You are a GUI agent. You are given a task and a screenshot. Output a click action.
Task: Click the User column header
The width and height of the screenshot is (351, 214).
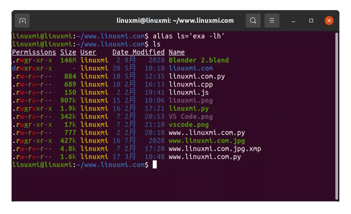tap(88, 52)
